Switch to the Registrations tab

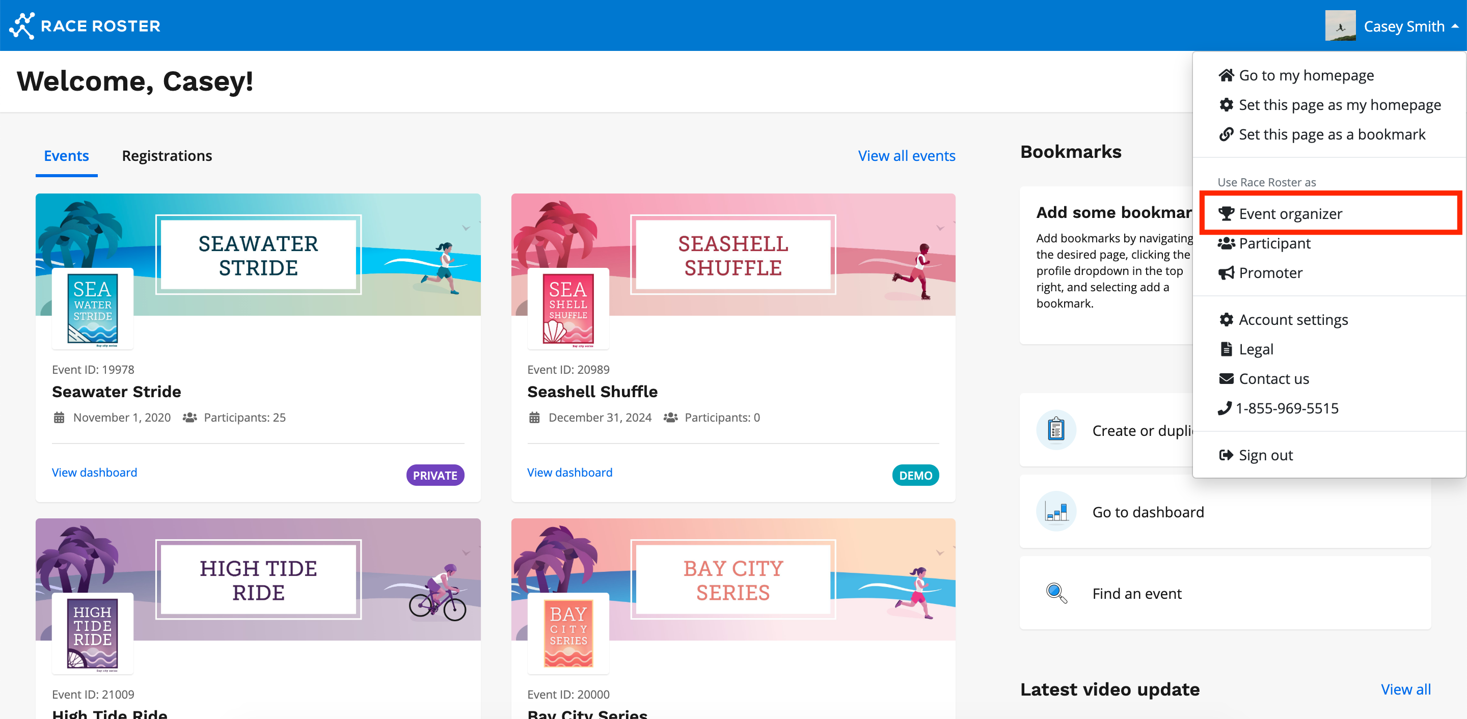(167, 156)
